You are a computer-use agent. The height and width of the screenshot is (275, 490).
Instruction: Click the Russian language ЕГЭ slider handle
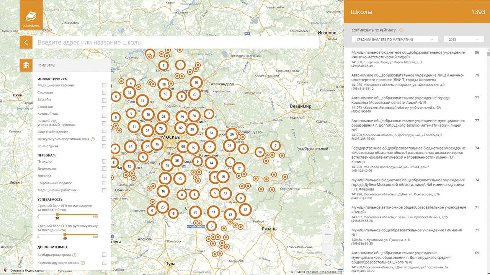click(65, 235)
